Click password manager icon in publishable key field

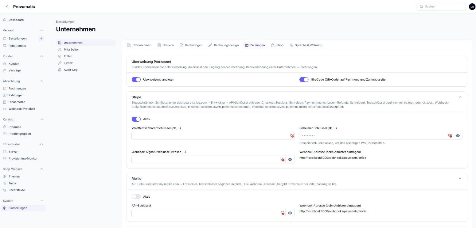[292, 136]
